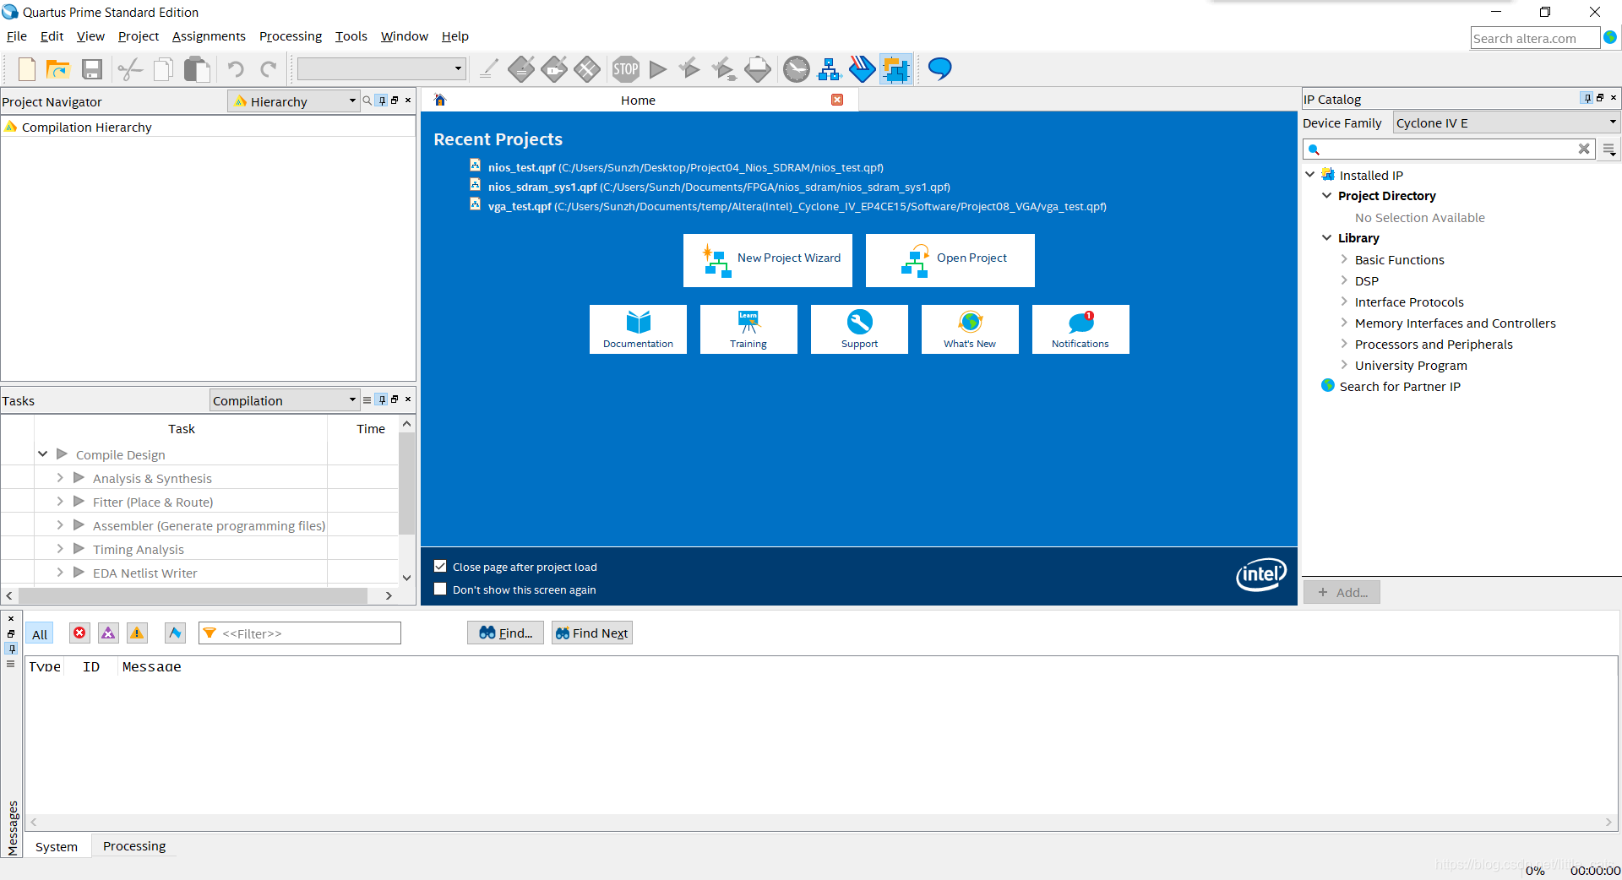Open the Device Family Cyclone IV E dropdown
The width and height of the screenshot is (1622, 880).
(x=1506, y=123)
